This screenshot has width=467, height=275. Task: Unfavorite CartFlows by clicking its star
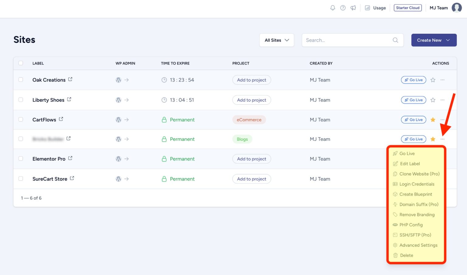point(433,119)
